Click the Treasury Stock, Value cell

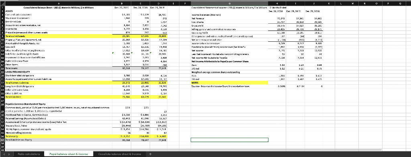click(59, 126)
